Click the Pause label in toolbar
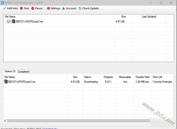The height and width of the screenshot is (129, 177). [x=39, y=8]
